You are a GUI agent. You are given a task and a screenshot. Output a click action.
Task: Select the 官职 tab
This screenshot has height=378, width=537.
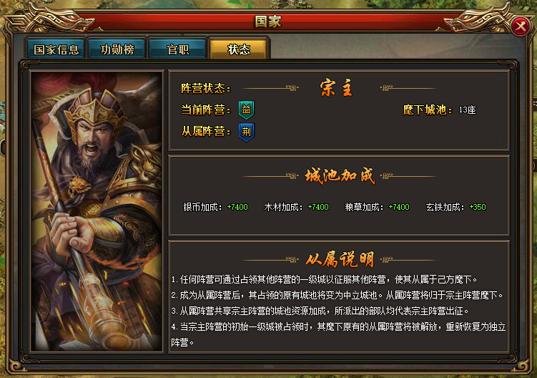click(x=177, y=49)
